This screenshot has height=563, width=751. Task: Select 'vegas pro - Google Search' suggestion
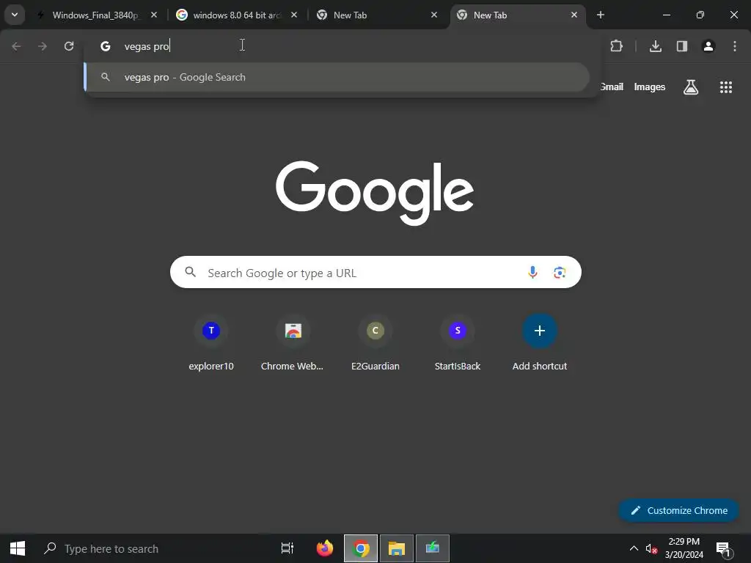click(x=337, y=77)
